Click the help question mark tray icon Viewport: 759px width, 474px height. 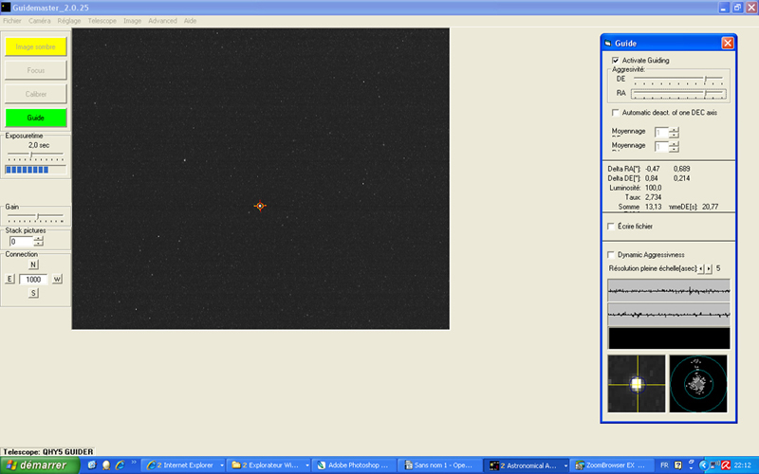click(677, 465)
